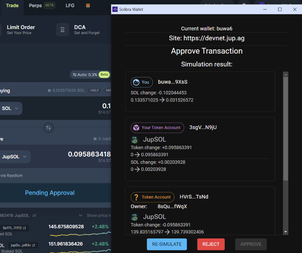Expand the Show price info chevron
302x253 pixels.
81,216
